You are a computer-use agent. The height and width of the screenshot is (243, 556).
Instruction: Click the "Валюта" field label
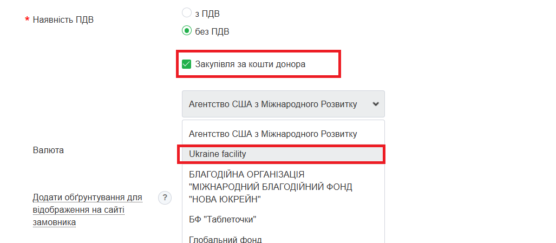(x=48, y=150)
